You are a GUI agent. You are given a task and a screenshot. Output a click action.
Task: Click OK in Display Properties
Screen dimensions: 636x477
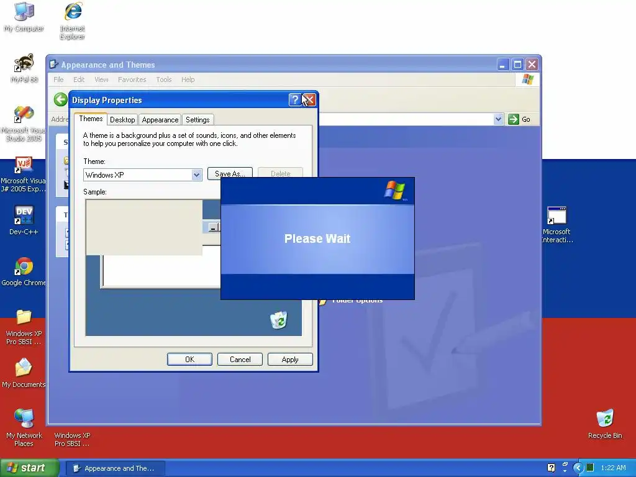pos(189,360)
